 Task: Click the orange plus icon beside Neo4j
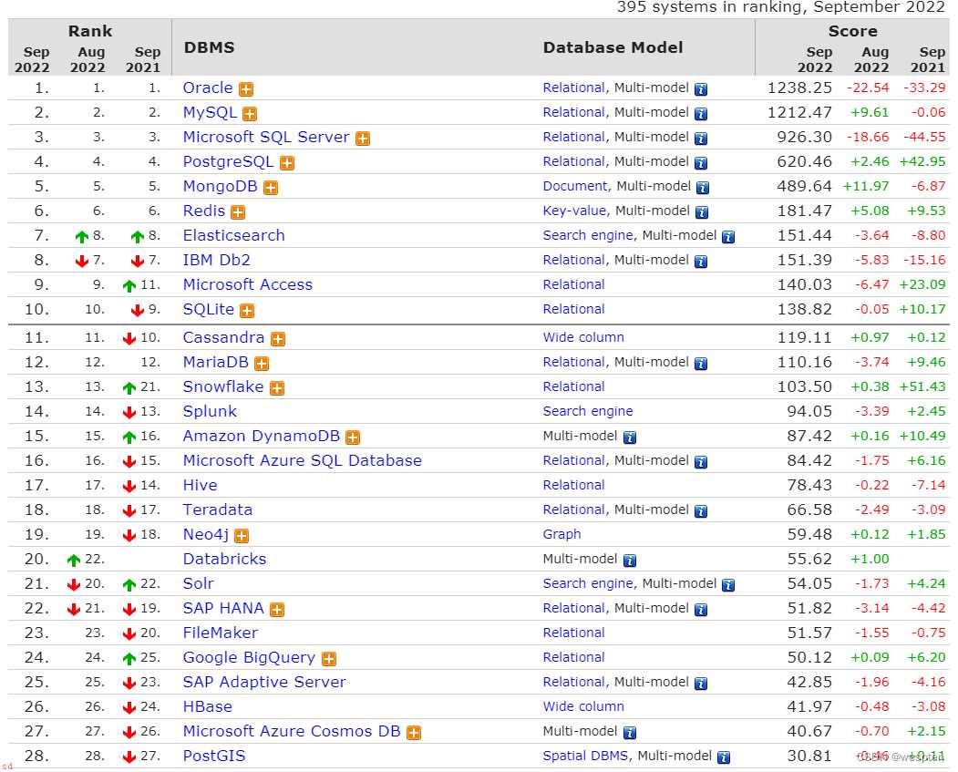point(242,536)
